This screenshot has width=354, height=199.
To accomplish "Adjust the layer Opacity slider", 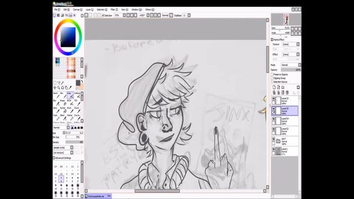I will [x=291, y=70].
